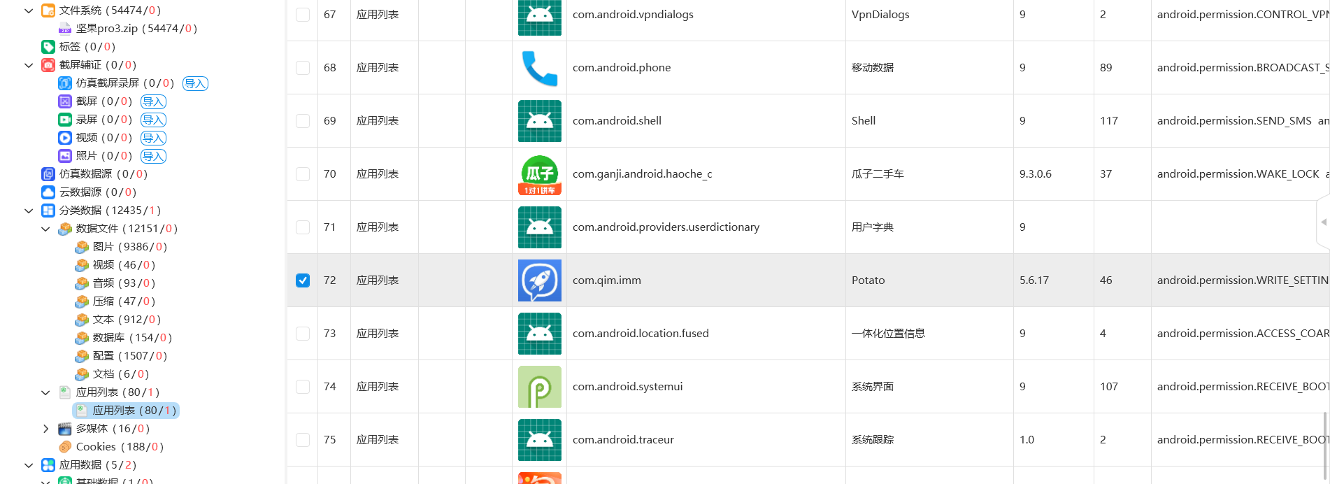Select the 坚果pro3.zip archive icon
The width and height of the screenshot is (1330, 484).
pyautogui.click(x=65, y=29)
